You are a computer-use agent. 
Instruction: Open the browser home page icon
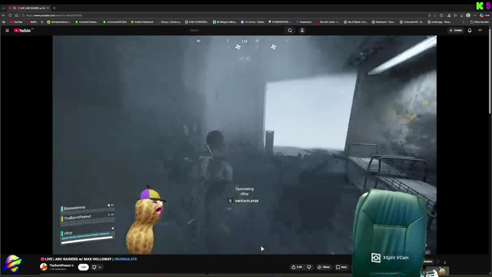pos(17,15)
